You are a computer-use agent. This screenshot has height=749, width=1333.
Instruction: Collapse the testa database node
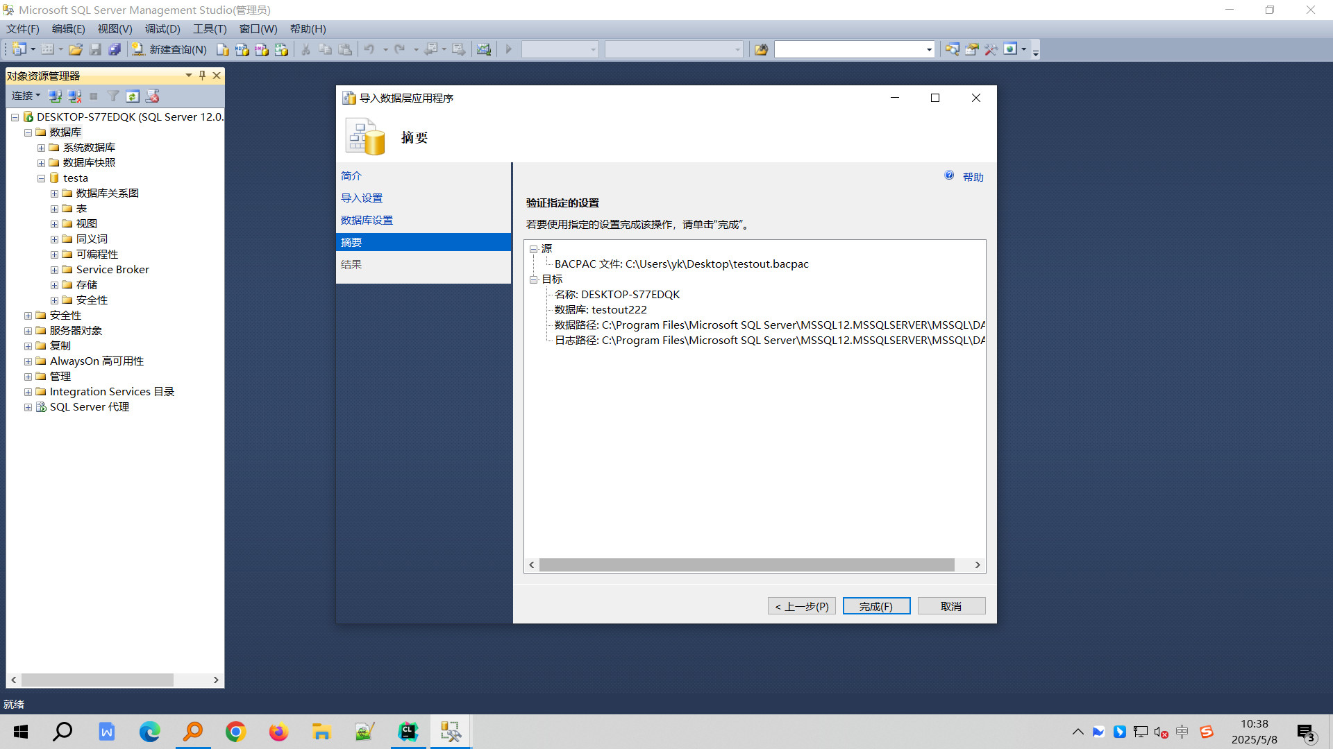click(x=41, y=178)
